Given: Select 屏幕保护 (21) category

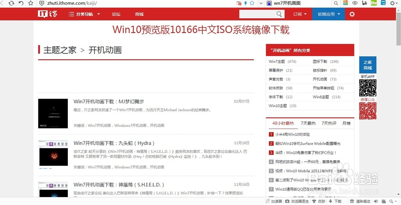Looking at the screenshot, I should click(280, 70).
